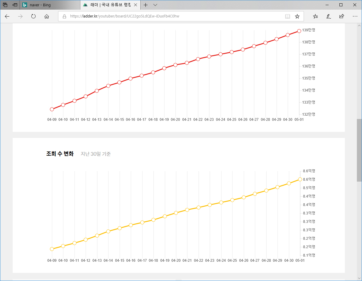
Task: Click the site security lock icon
Action: (x=64, y=16)
